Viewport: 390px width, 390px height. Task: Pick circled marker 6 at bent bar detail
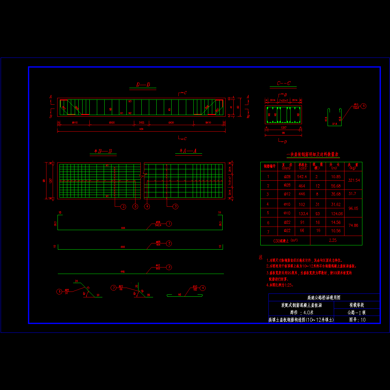click(59, 292)
